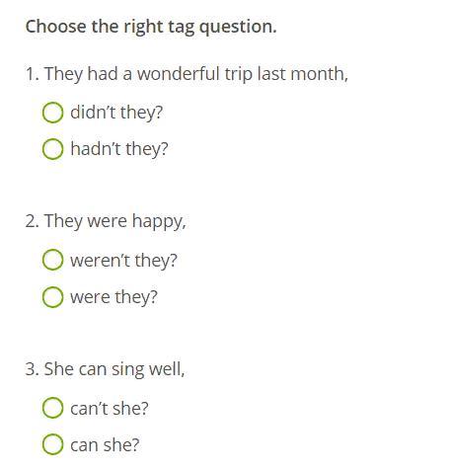453x470 pixels.
Task: Choose the "were they?" radio circle
Action: [x=52, y=297]
